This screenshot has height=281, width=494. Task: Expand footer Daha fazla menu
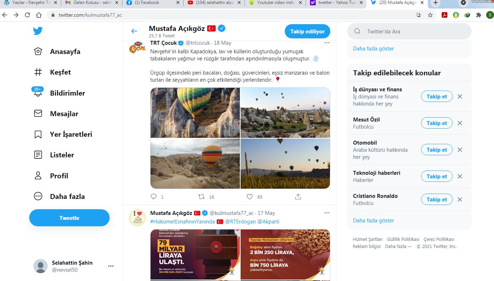click(398, 246)
